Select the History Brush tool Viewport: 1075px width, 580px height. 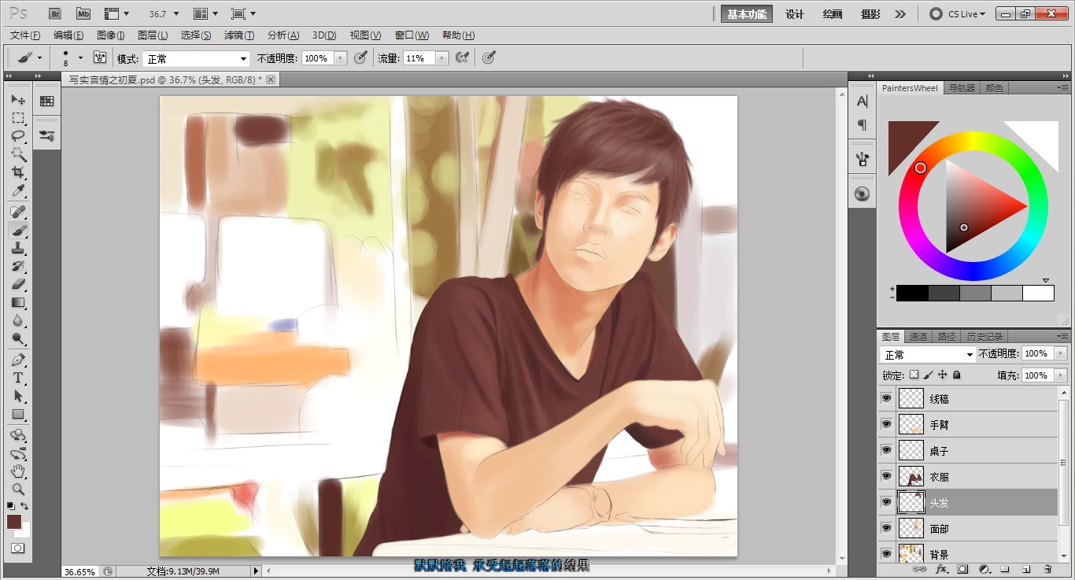[x=18, y=267]
